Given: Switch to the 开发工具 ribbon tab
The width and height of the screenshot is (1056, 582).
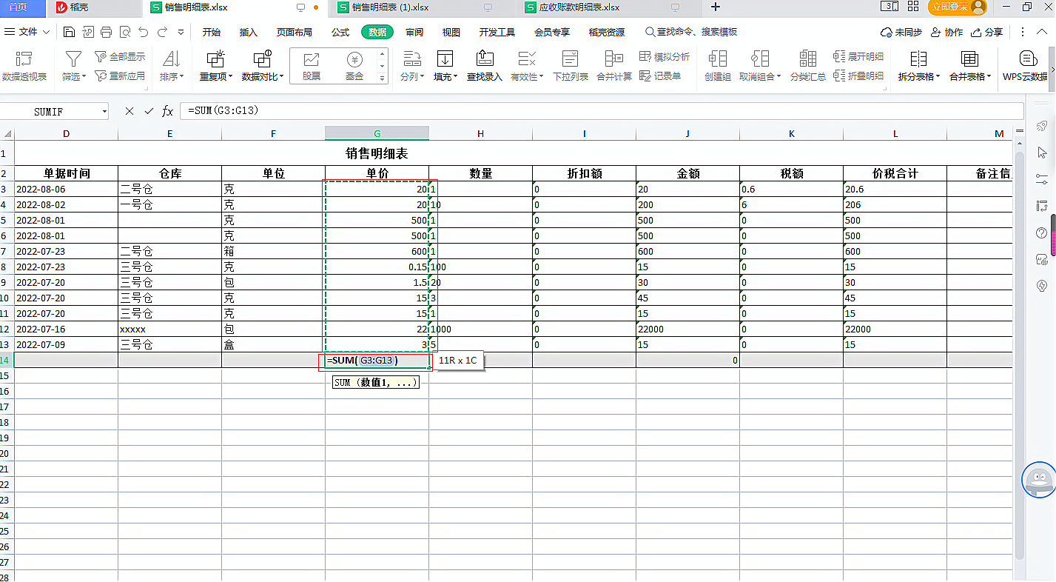Looking at the screenshot, I should (497, 32).
